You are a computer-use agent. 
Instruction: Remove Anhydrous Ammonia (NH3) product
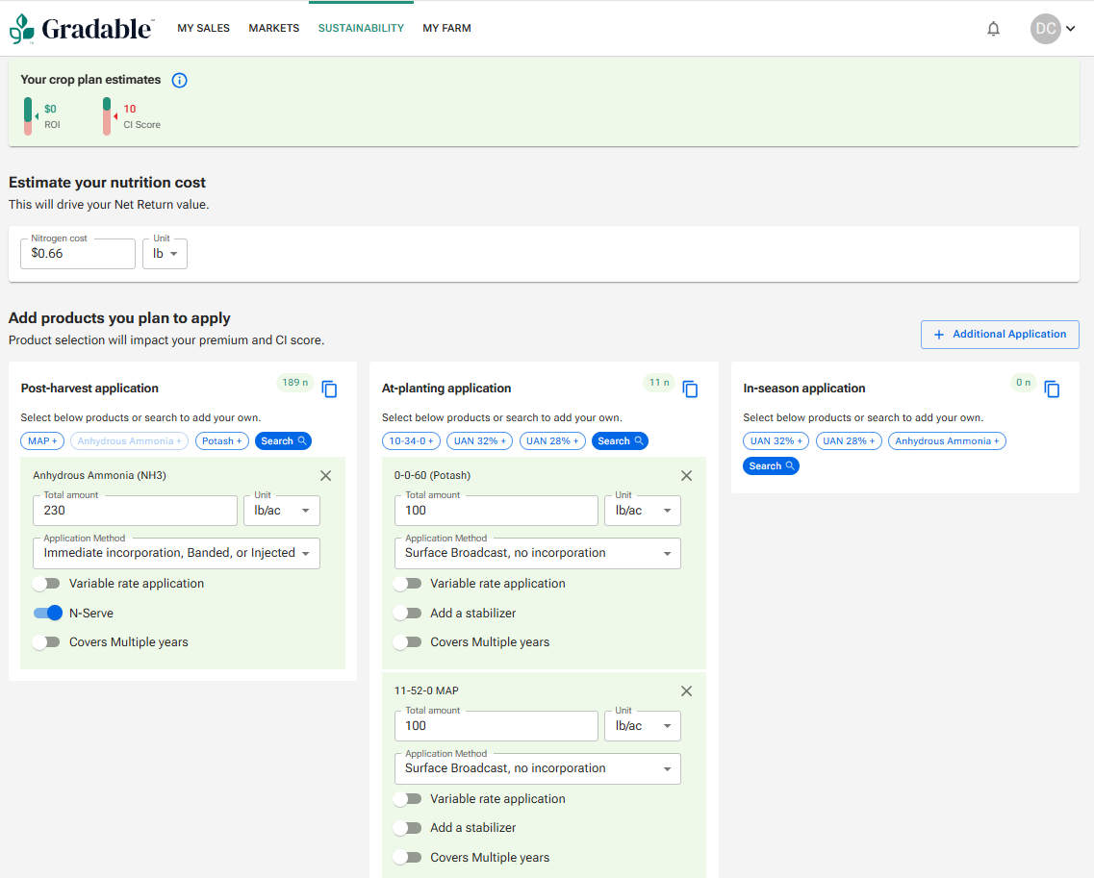[326, 476]
